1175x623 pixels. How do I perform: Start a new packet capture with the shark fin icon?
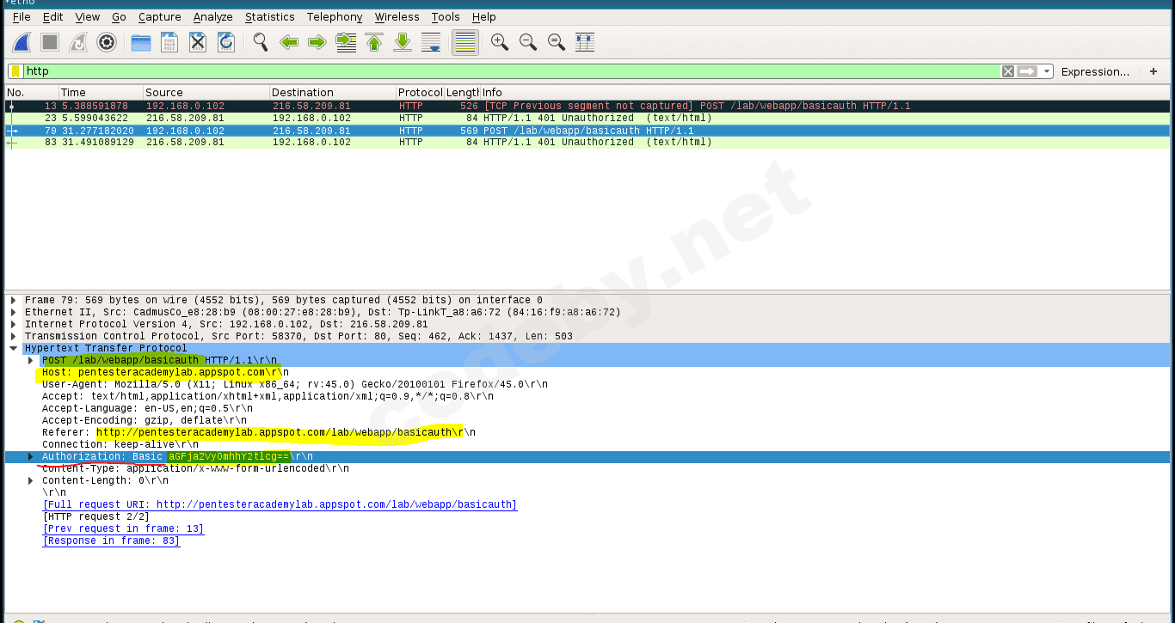tap(22, 42)
